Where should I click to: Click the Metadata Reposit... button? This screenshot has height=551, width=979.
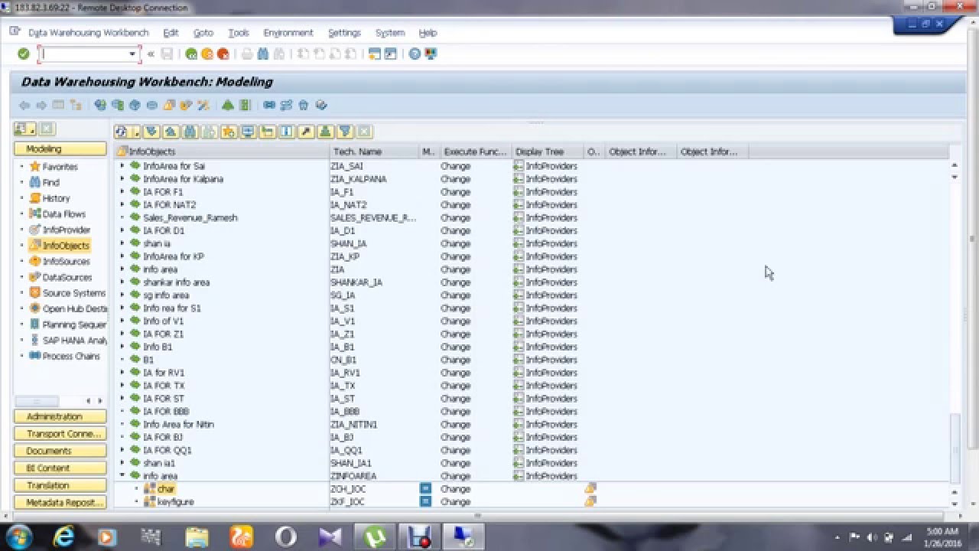click(x=60, y=503)
